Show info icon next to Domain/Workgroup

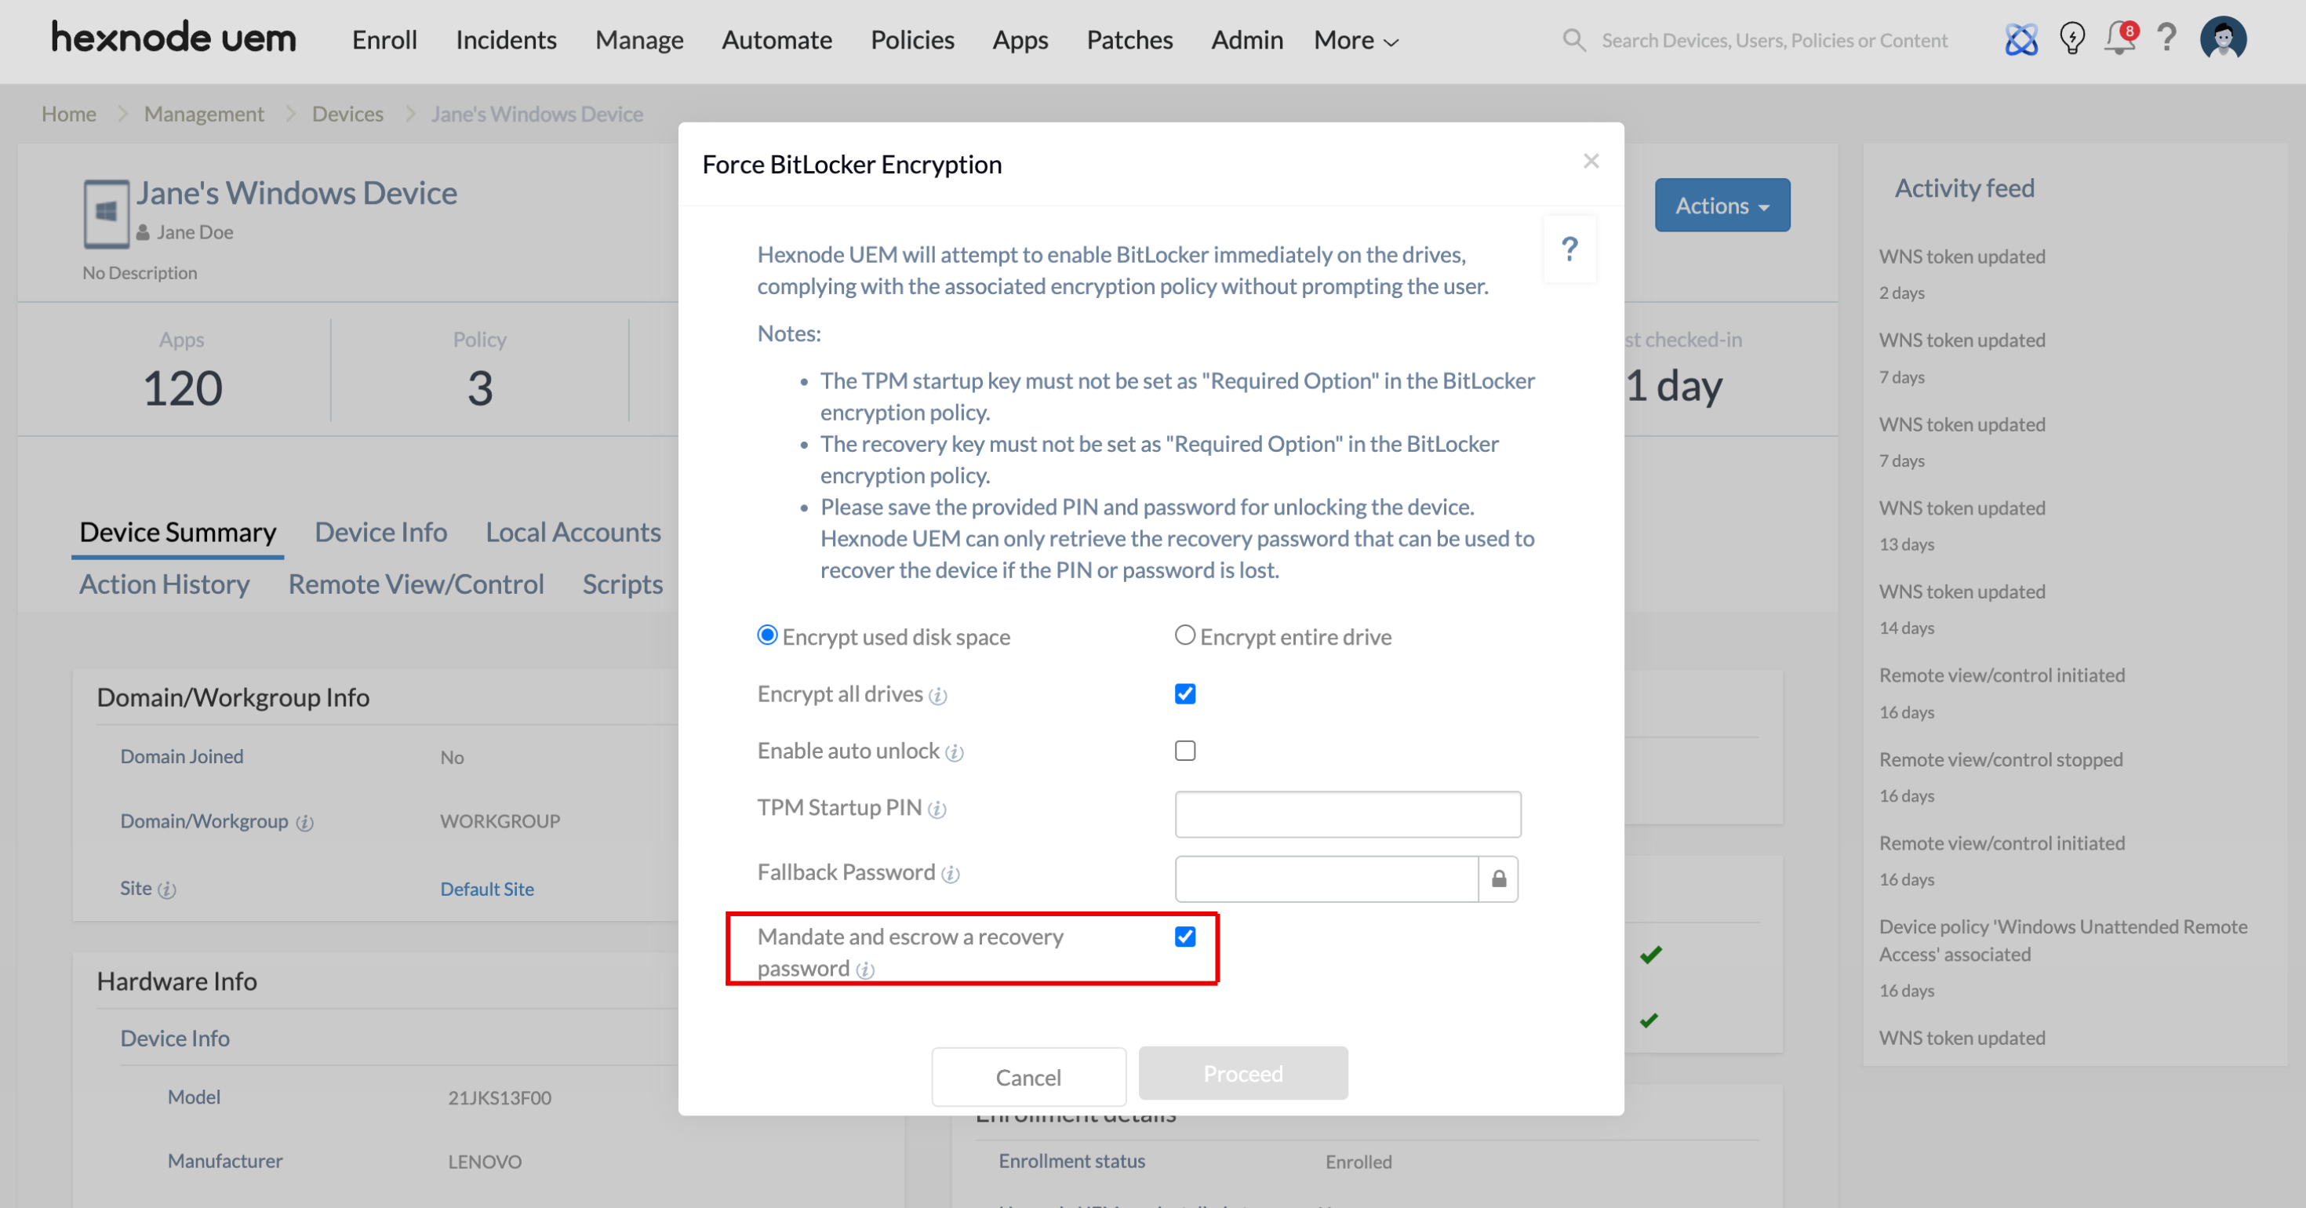(x=304, y=823)
